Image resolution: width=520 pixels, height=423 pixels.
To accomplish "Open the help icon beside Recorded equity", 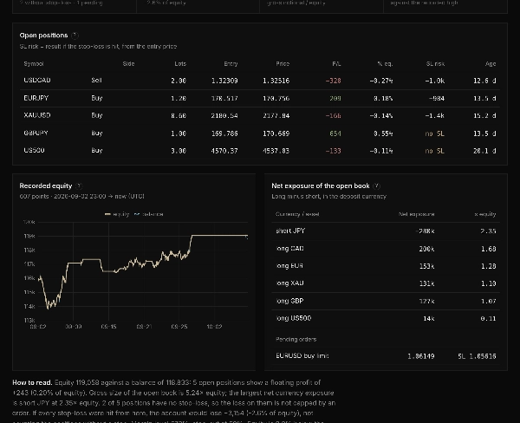I will (x=79, y=186).
